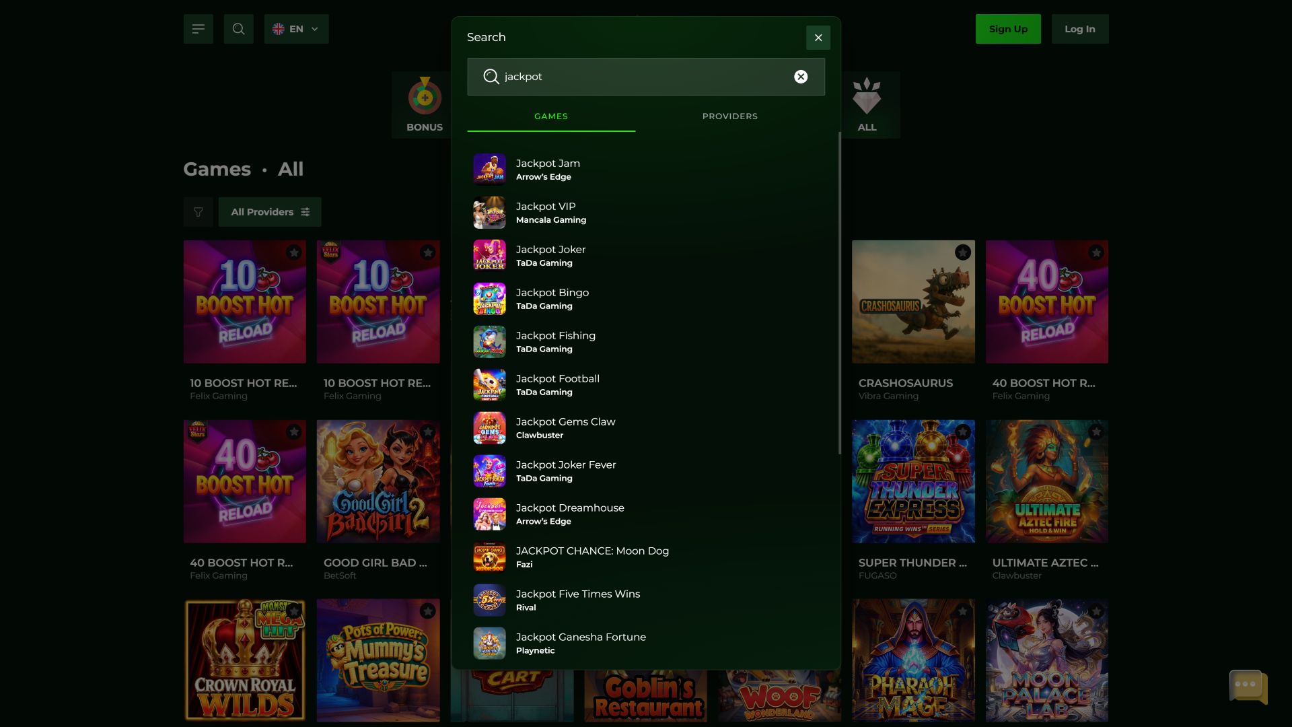Click the jackpot search input field
The image size is (1292, 727).
click(x=646, y=77)
